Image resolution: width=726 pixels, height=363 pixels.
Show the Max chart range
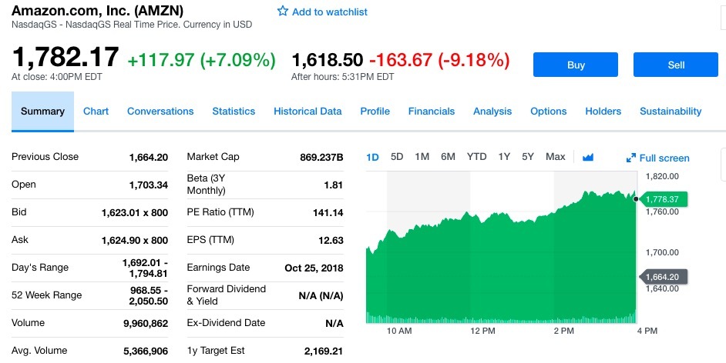[555, 157]
